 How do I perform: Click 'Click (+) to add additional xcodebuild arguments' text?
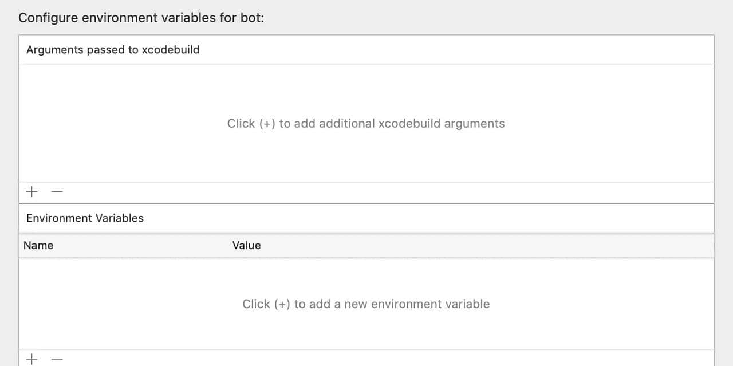point(366,124)
